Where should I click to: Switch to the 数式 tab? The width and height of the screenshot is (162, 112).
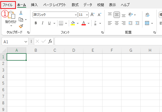tap(75, 5)
